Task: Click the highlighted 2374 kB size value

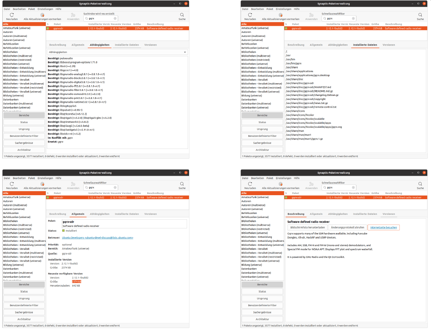Action: click(77, 282)
